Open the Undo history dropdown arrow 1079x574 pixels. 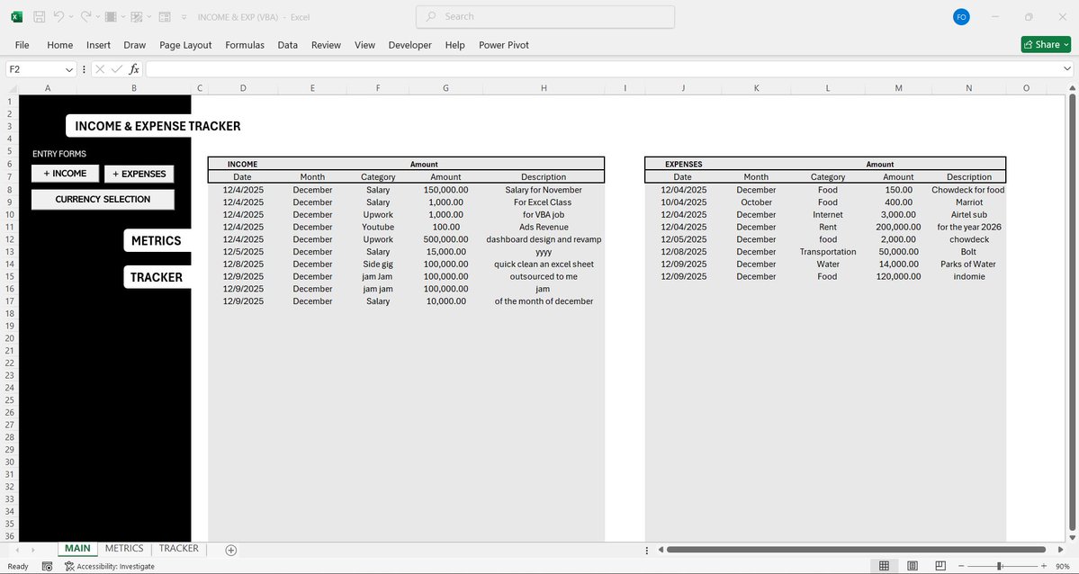pyautogui.click(x=71, y=17)
